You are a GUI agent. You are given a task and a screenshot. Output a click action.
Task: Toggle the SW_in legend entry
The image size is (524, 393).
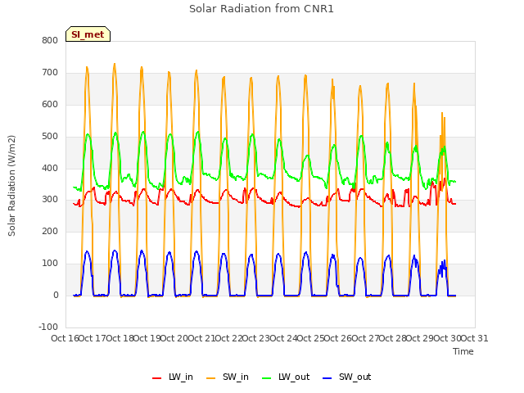click(228, 377)
